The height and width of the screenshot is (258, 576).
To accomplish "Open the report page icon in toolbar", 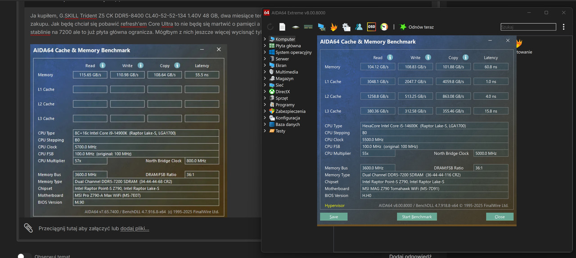I will click(282, 27).
